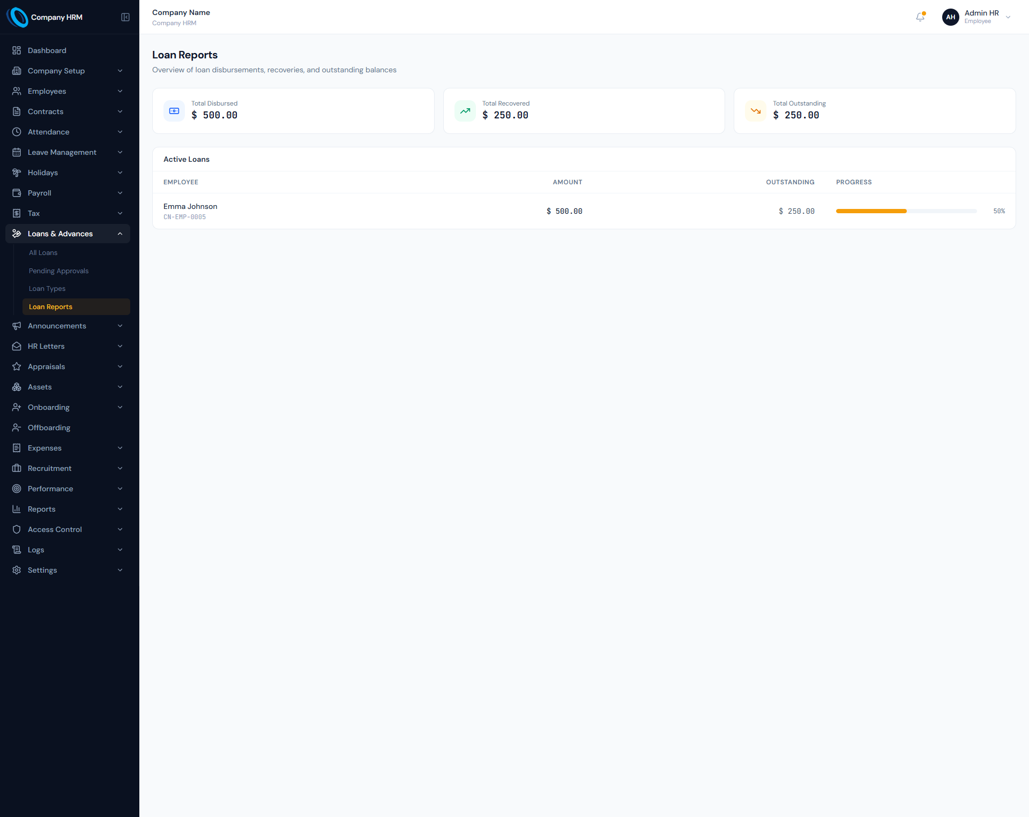Viewport: 1029px width, 817px height.
Task: Open the Announcements menu label
Action: pyautogui.click(x=57, y=326)
